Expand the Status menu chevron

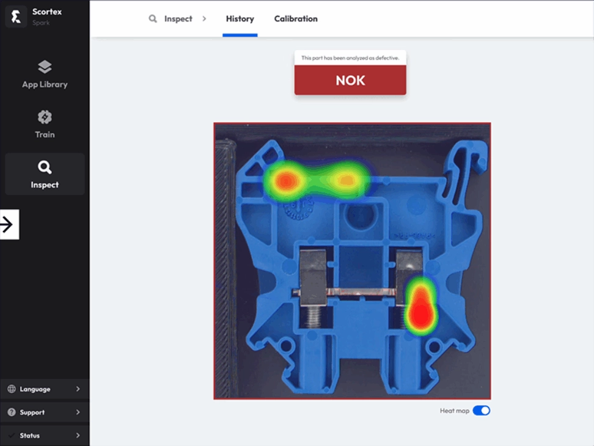(x=78, y=436)
